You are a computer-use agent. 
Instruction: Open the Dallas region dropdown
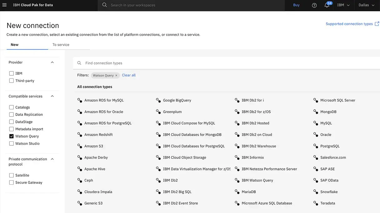pyautogui.click(x=366, y=5)
